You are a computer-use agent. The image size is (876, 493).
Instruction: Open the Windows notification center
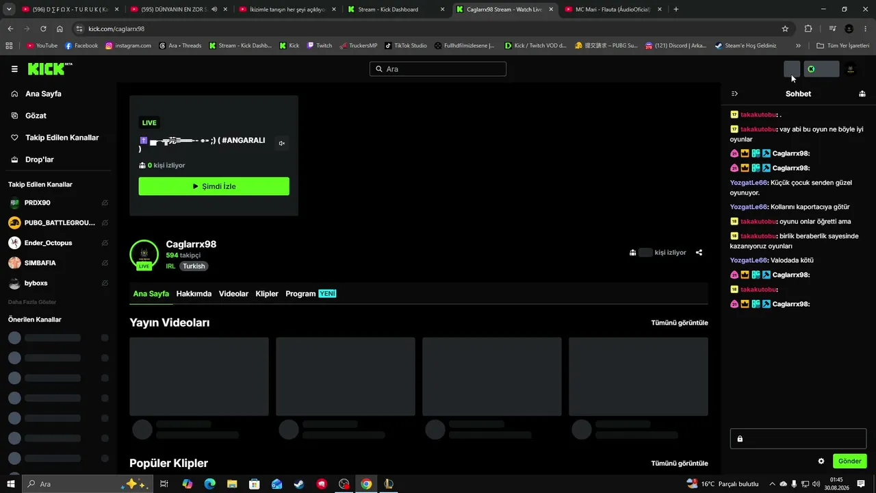click(861, 484)
